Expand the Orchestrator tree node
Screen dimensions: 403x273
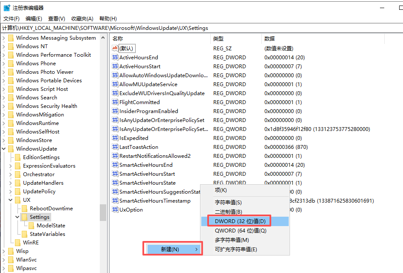coord(11,174)
